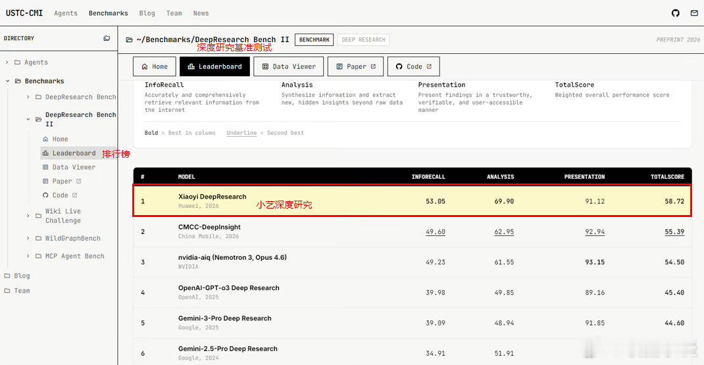Click presentation value 93.15
The image size is (704, 365).
point(594,262)
